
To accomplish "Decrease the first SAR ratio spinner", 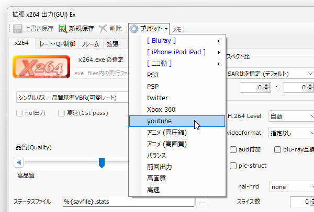I will (266, 89).
